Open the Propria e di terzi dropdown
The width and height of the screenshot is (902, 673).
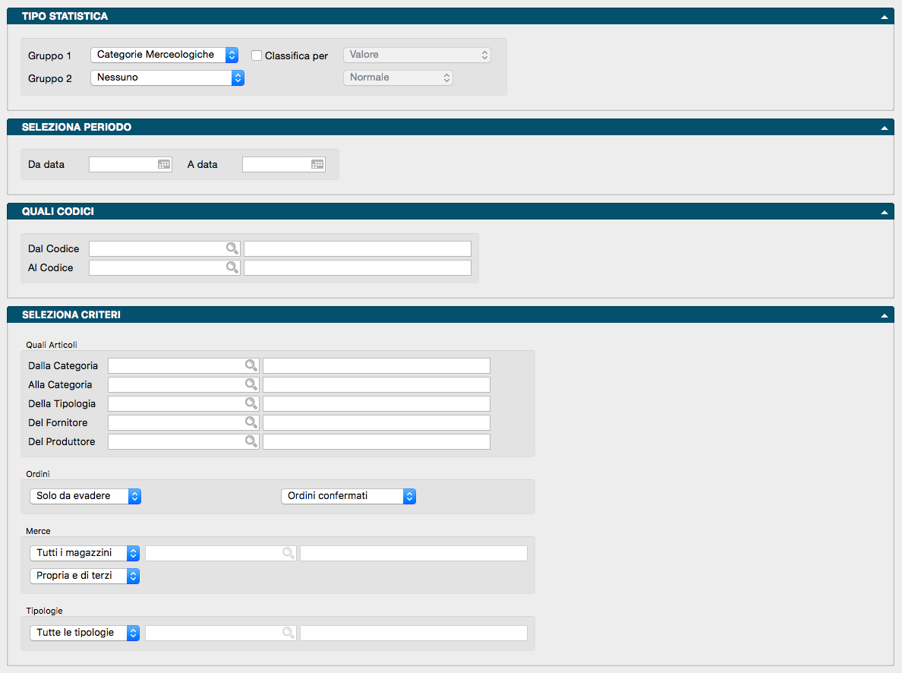pyautogui.click(x=84, y=576)
